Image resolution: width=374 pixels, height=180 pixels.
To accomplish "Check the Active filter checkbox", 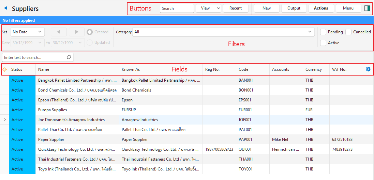I will pos(323,43).
